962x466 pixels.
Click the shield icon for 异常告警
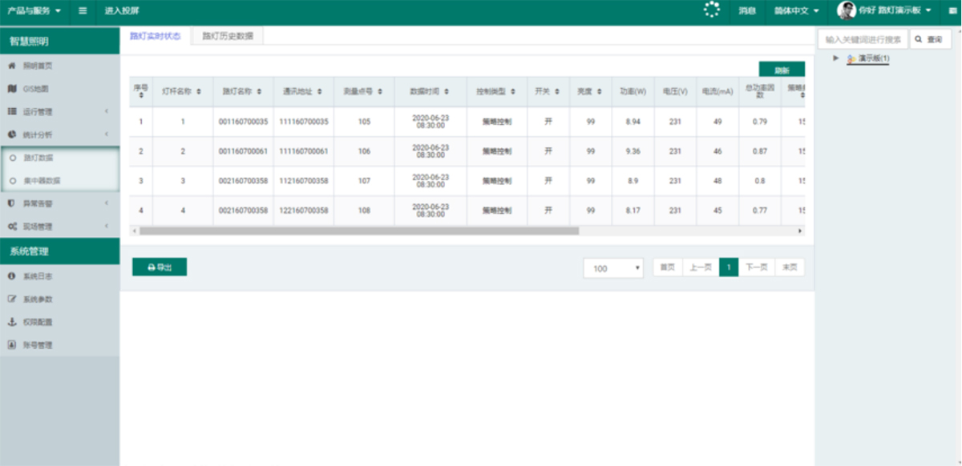click(x=12, y=203)
